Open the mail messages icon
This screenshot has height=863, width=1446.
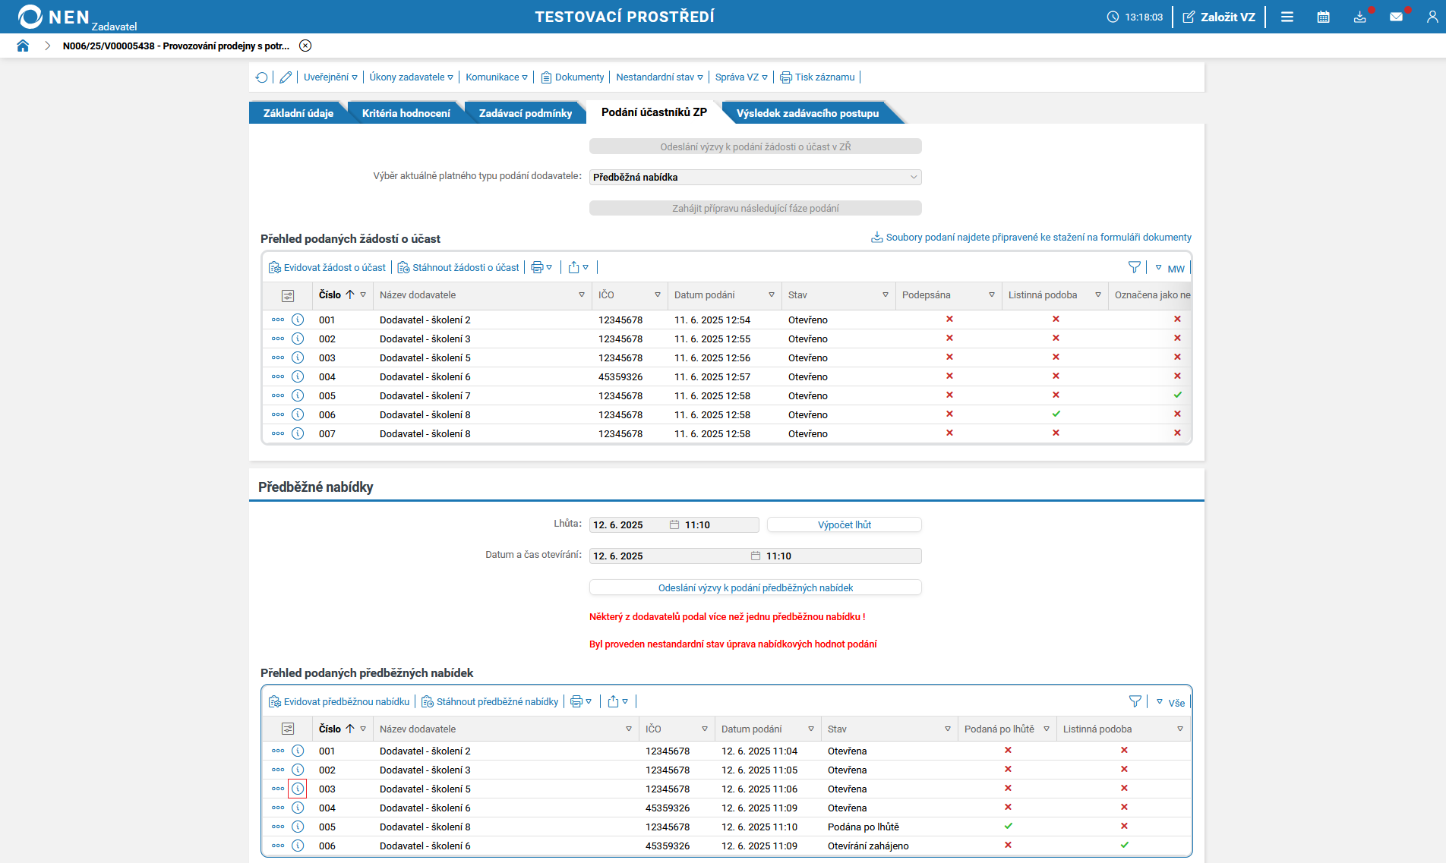[1396, 17]
